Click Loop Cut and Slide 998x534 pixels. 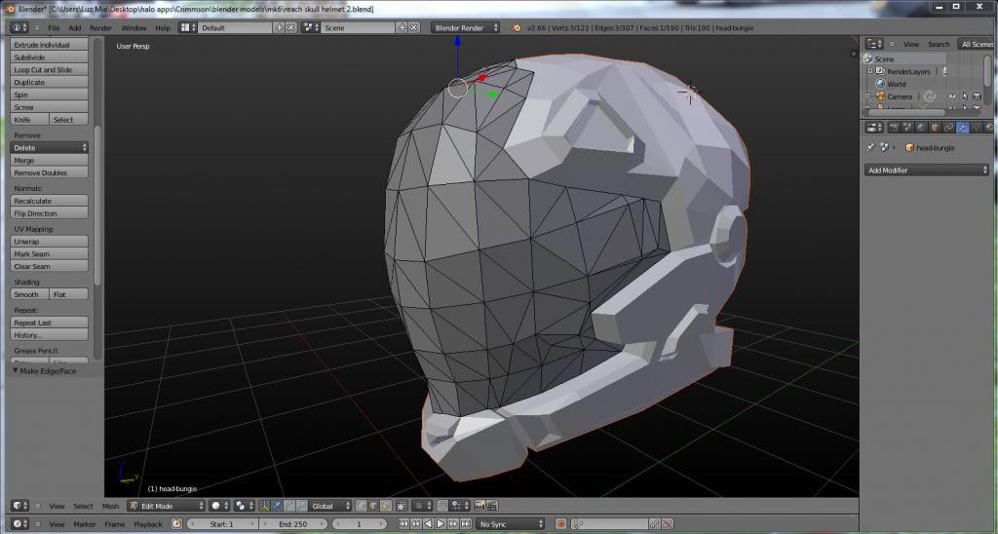[49, 70]
